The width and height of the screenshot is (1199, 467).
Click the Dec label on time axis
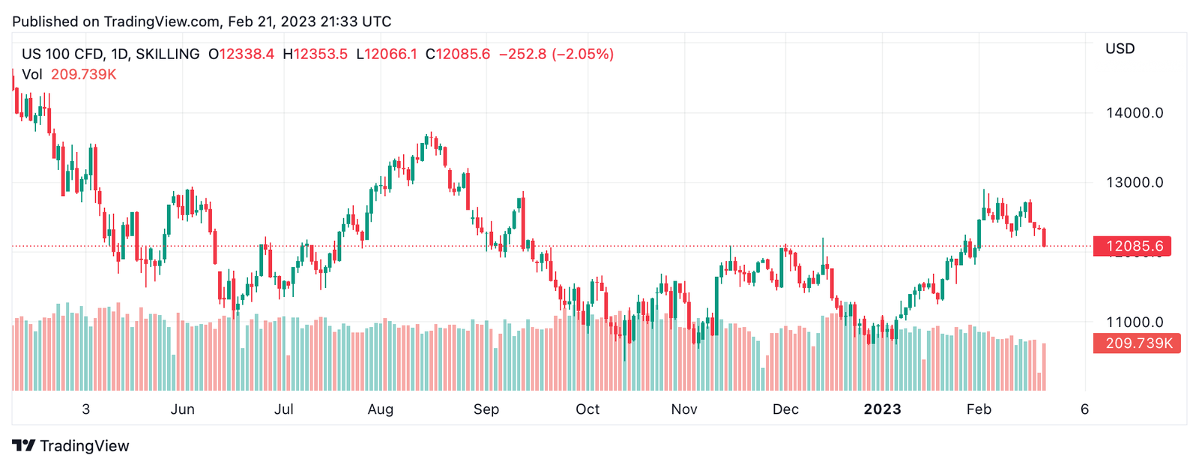click(785, 409)
